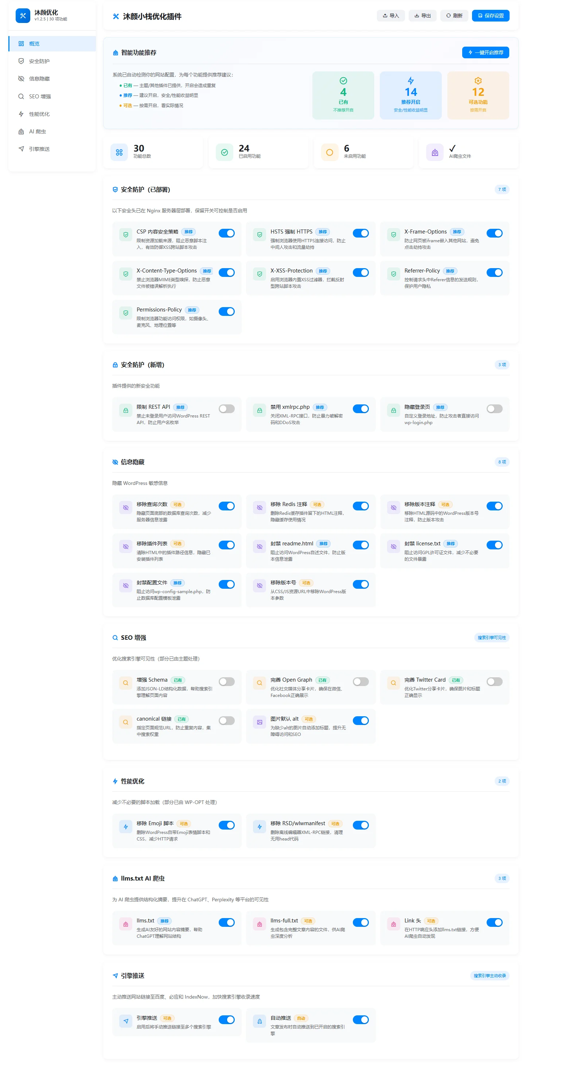This screenshot has height=1070, width=569.
Task: Click the lightning icon beside 移除 Emoji 脚本
Action: pyautogui.click(x=125, y=827)
